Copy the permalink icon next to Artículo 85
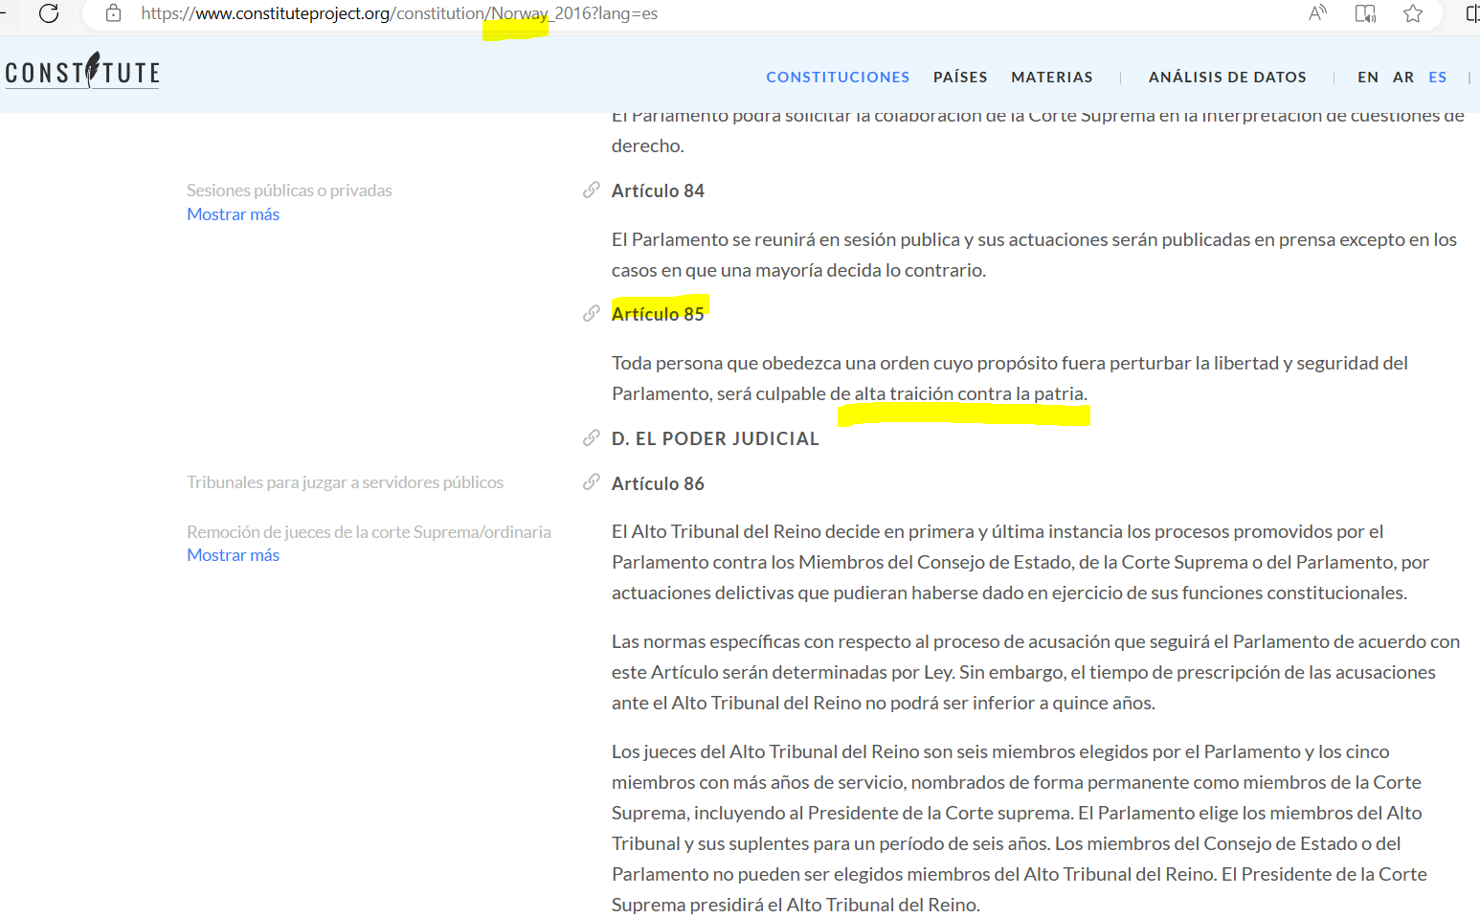 (x=592, y=313)
